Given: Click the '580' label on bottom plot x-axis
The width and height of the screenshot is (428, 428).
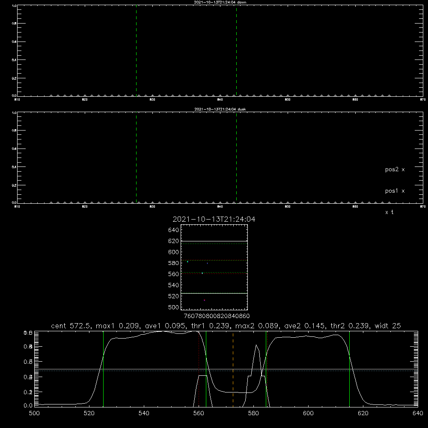Looking at the screenshot, I should (253, 413).
